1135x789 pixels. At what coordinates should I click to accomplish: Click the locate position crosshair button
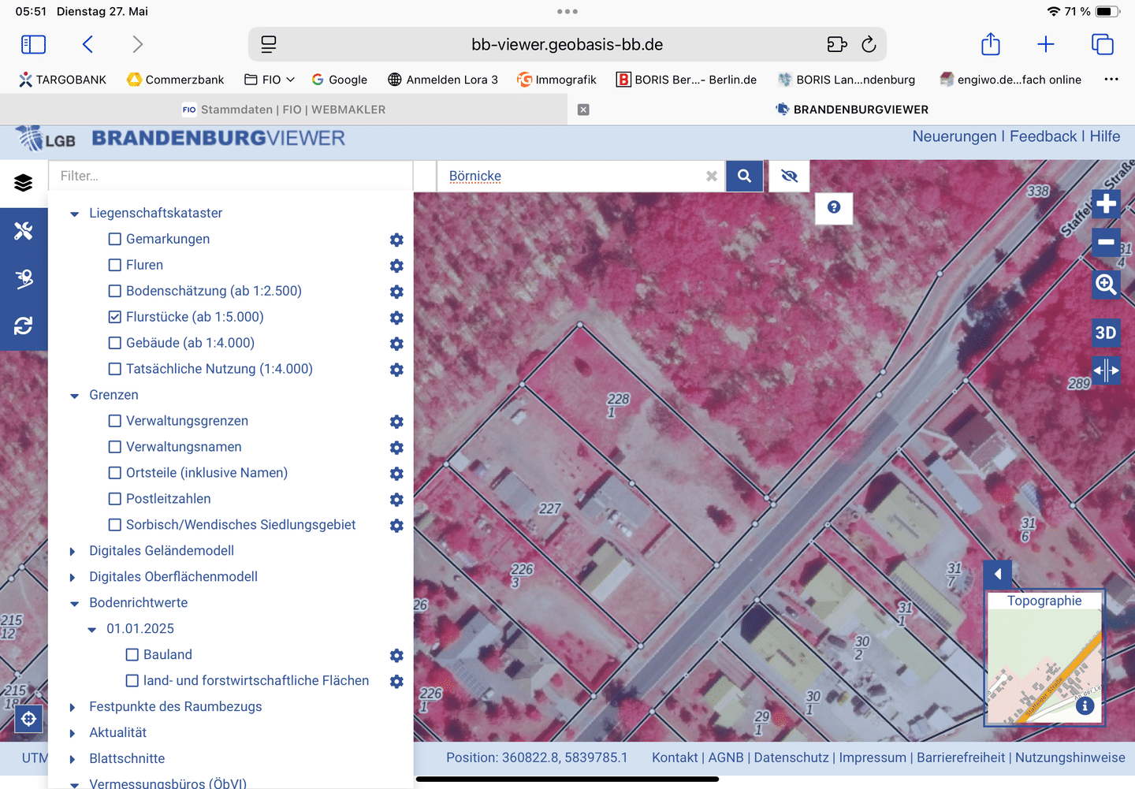pos(29,719)
